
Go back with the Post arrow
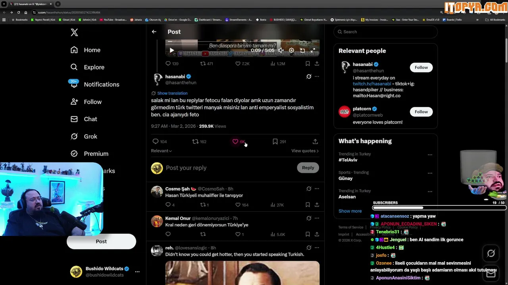154,32
